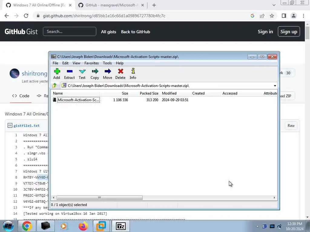The width and height of the screenshot is (310, 232).
Task: Open the Edit menu in 7-Zip
Action: (x=65, y=63)
